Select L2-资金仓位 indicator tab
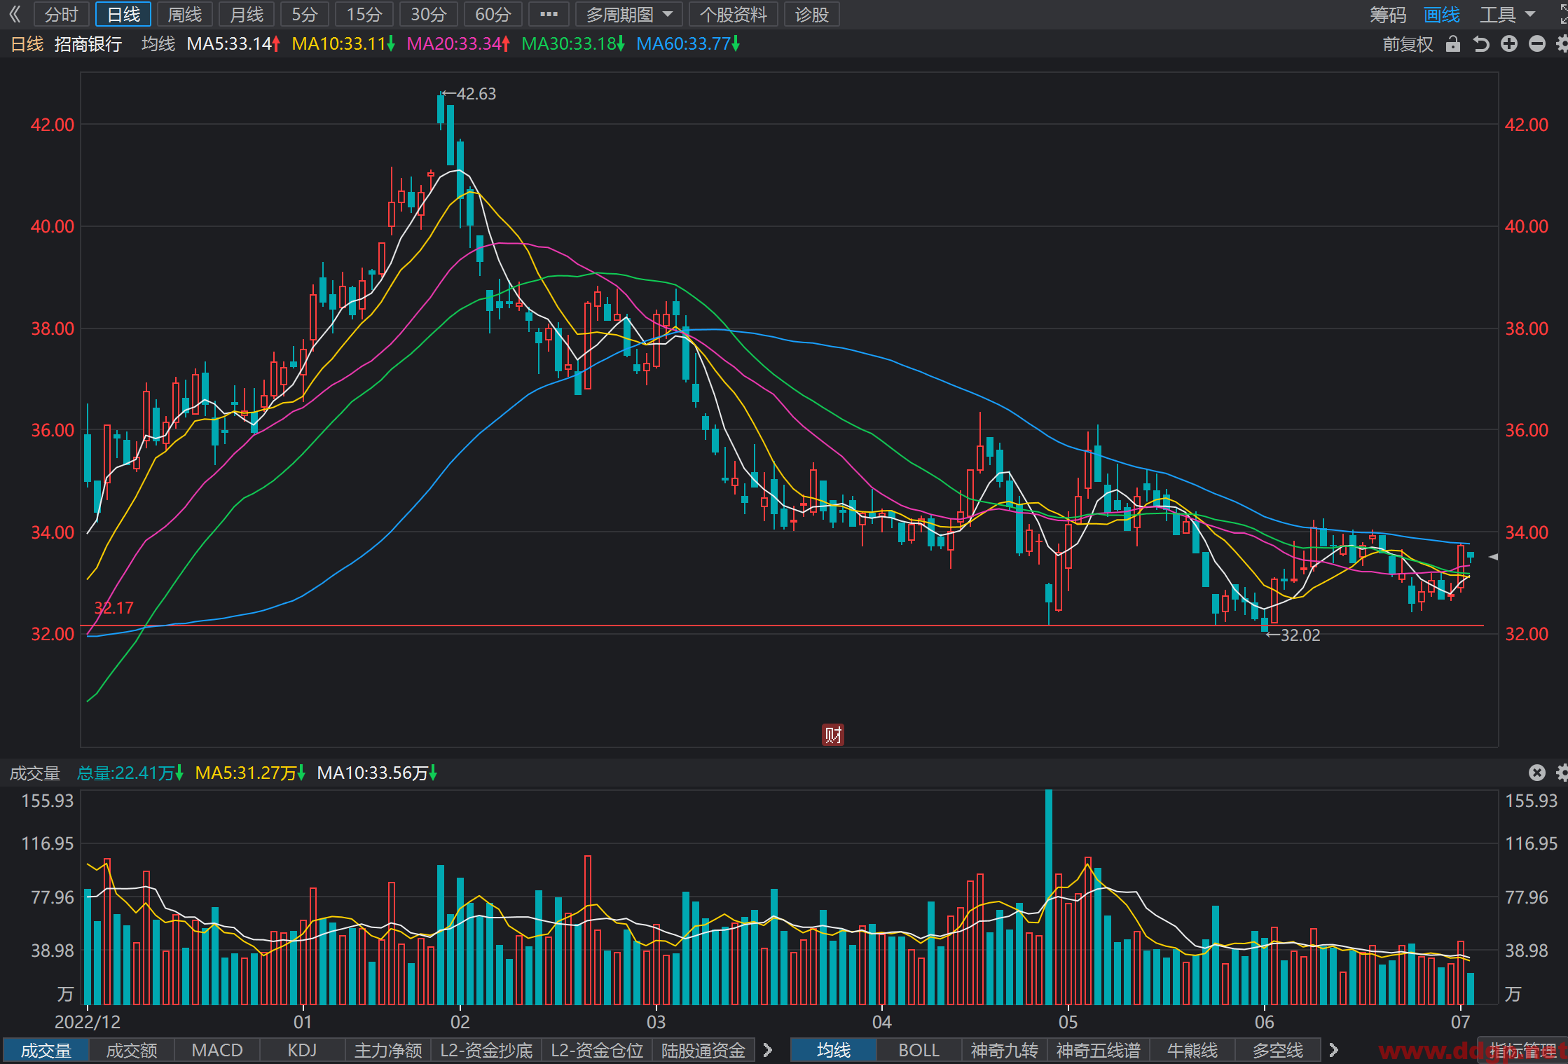This screenshot has width=1568, height=1064. point(597,1050)
